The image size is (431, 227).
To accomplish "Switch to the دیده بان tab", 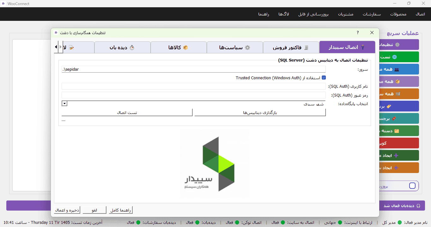I will (123, 47).
